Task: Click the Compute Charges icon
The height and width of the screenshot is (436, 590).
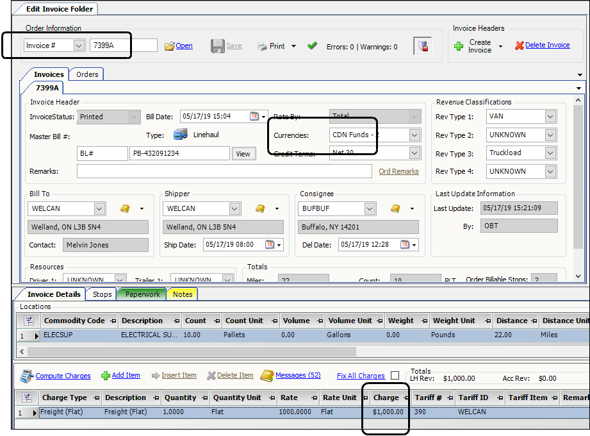Action: [x=26, y=376]
